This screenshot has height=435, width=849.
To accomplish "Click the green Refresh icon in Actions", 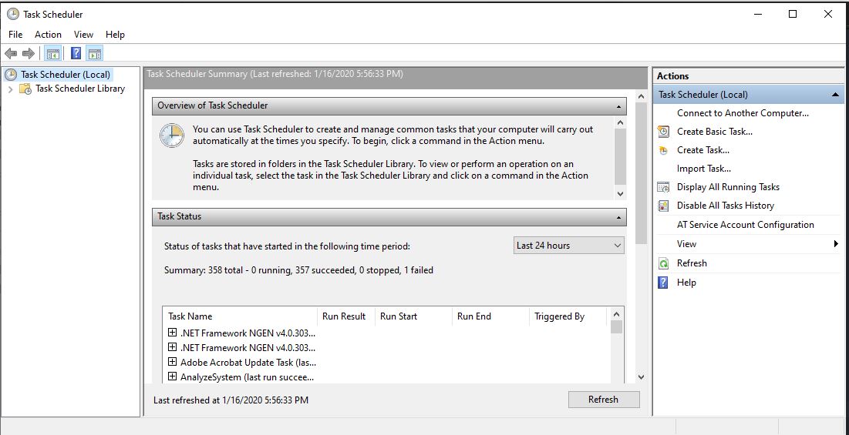I will (x=663, y=263).
